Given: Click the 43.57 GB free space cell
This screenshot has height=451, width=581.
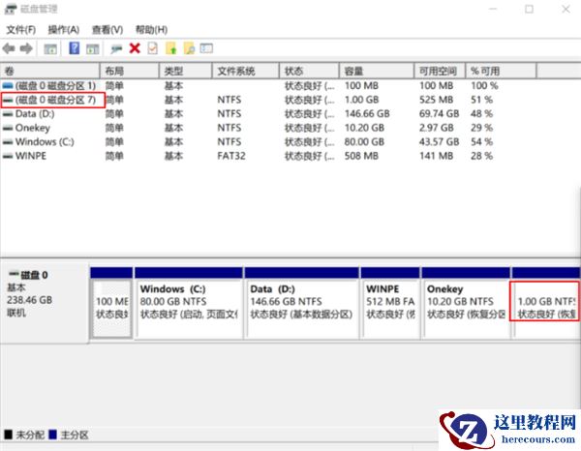Looking at the screenshot, I should [439, 142].
